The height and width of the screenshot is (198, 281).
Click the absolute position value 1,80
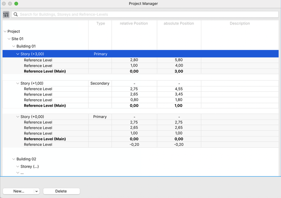(x=179, y=100)
